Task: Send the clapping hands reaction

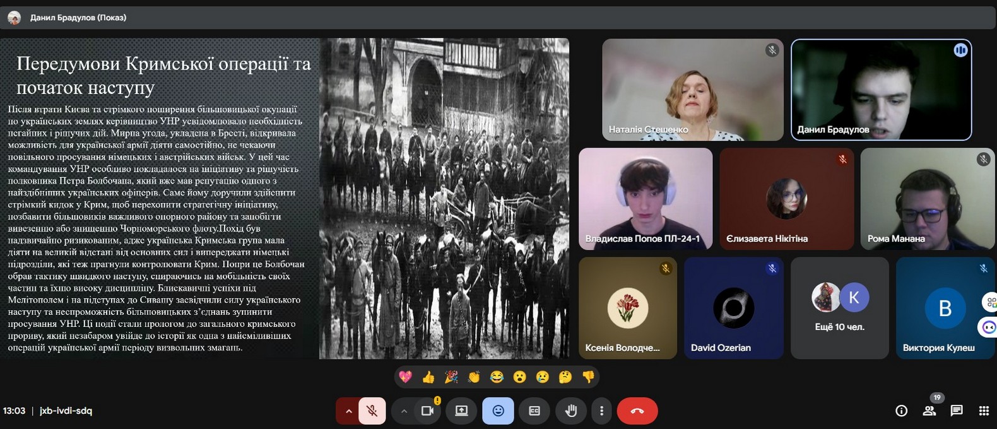Action: click(x=474, y=377)
